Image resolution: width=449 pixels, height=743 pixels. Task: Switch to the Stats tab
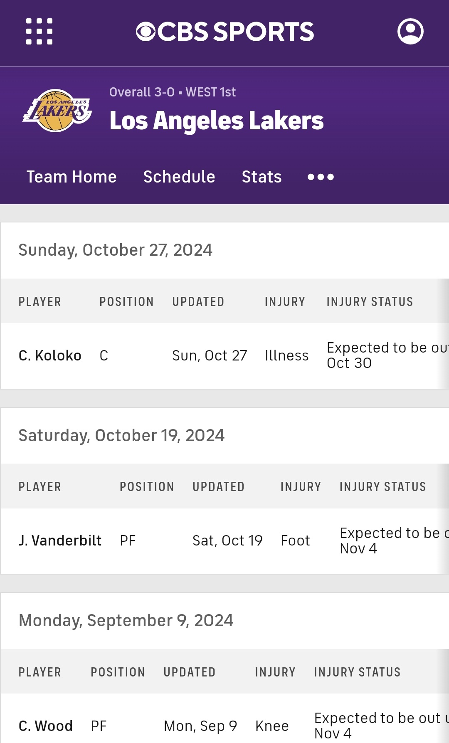(262, 177)
